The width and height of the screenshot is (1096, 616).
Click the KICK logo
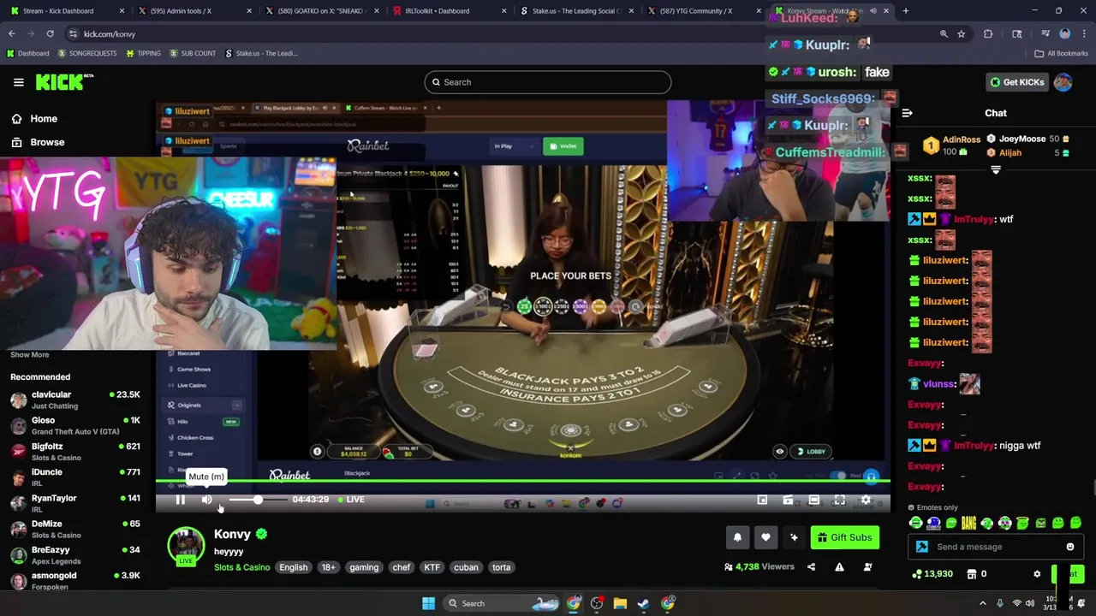[x=63, y=82]
